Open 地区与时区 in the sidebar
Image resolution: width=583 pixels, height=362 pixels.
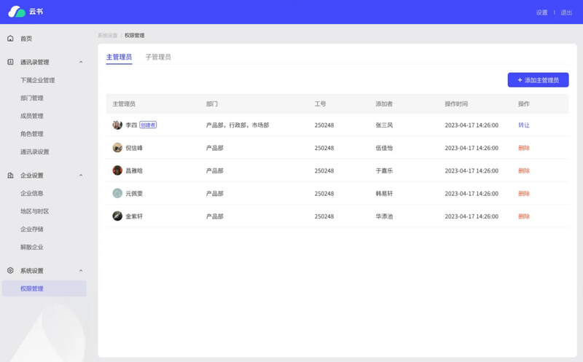tap(34, 211)
